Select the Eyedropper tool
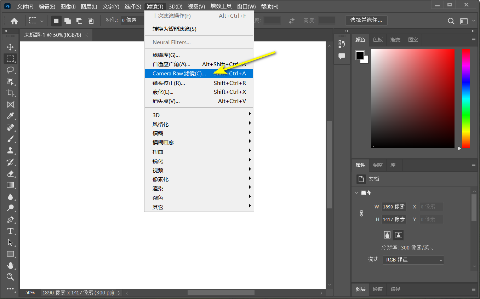The image size is (480, 299). (10, 116)
